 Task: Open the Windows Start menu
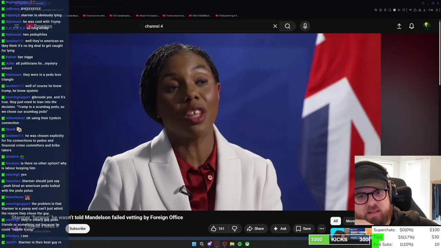coord(194,244)
